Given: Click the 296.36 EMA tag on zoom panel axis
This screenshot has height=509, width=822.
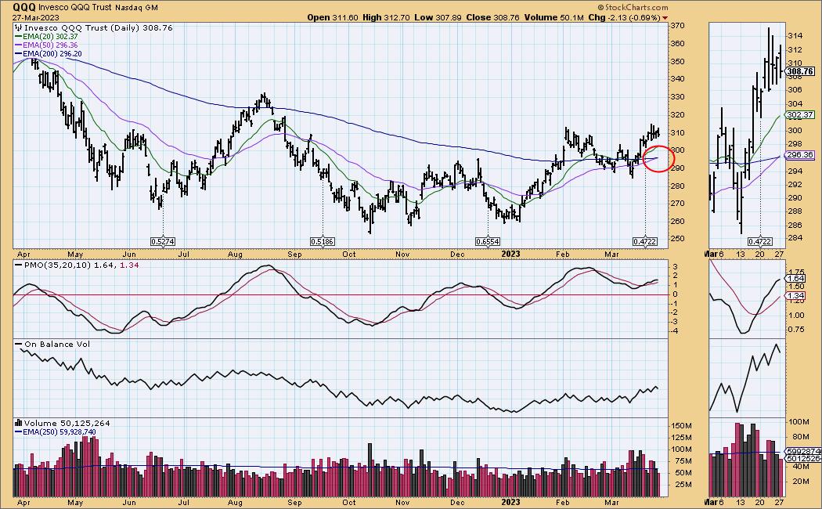Looking at the screenshot, I should 800,155.
